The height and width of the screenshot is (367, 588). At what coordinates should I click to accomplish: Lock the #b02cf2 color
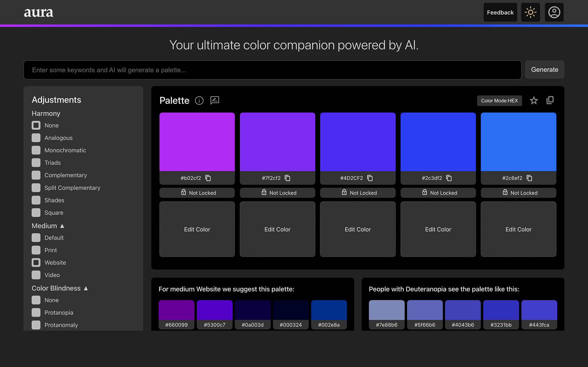197,193
